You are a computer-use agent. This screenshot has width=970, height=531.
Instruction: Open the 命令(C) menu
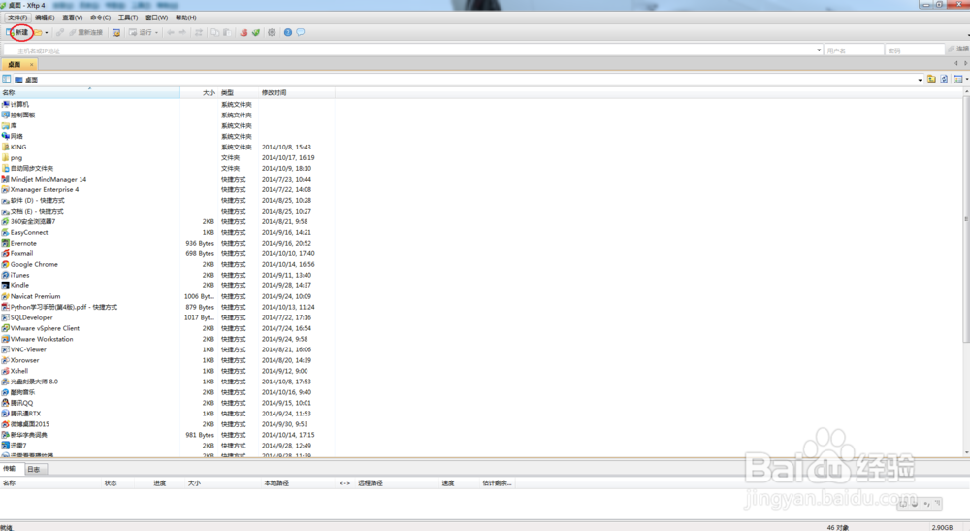pyautogui.click(x=100, y=17)
